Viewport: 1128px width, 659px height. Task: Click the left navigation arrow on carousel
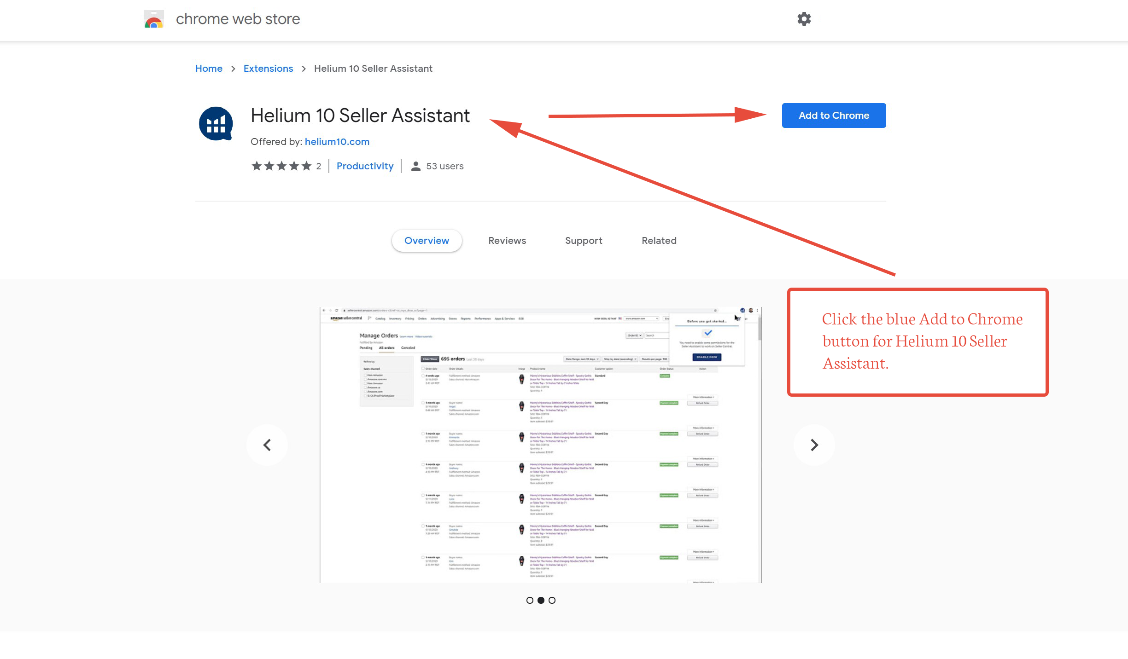click(x=268, y=444)
